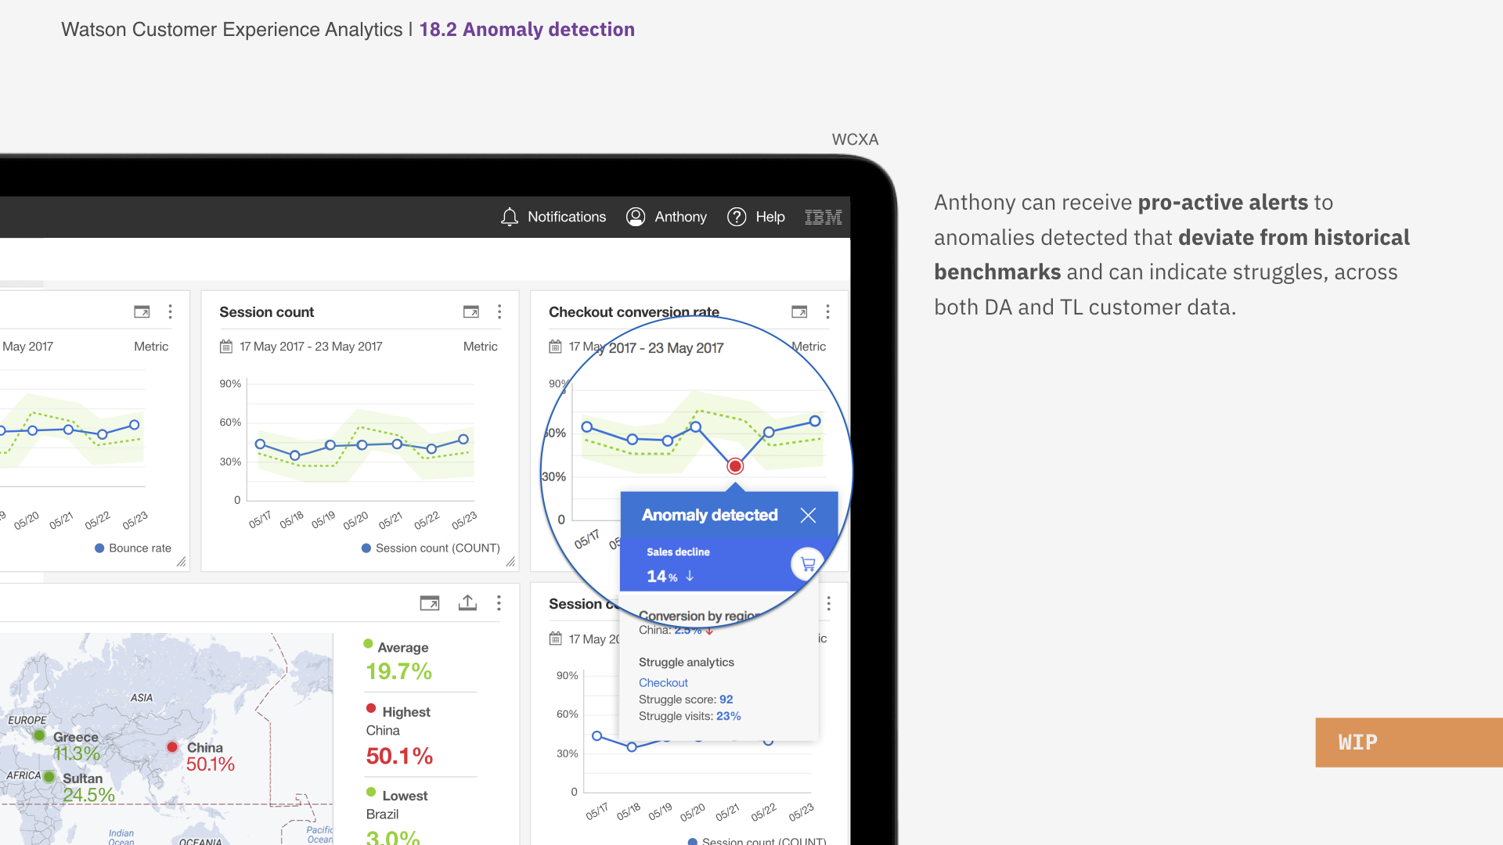Select Metric in Bounce rate widget
Image resolution: width=1503 pixels, height=845 pixels.
(151, 347)
